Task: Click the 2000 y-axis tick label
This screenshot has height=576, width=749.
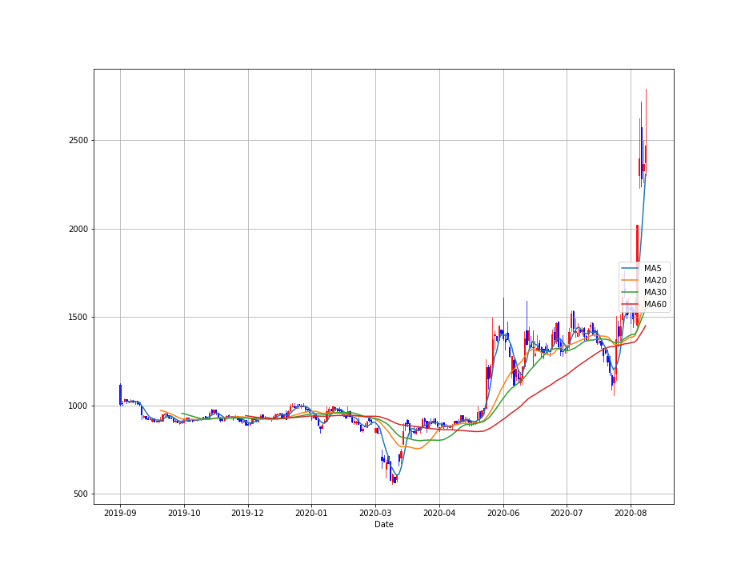Action: 78,229
